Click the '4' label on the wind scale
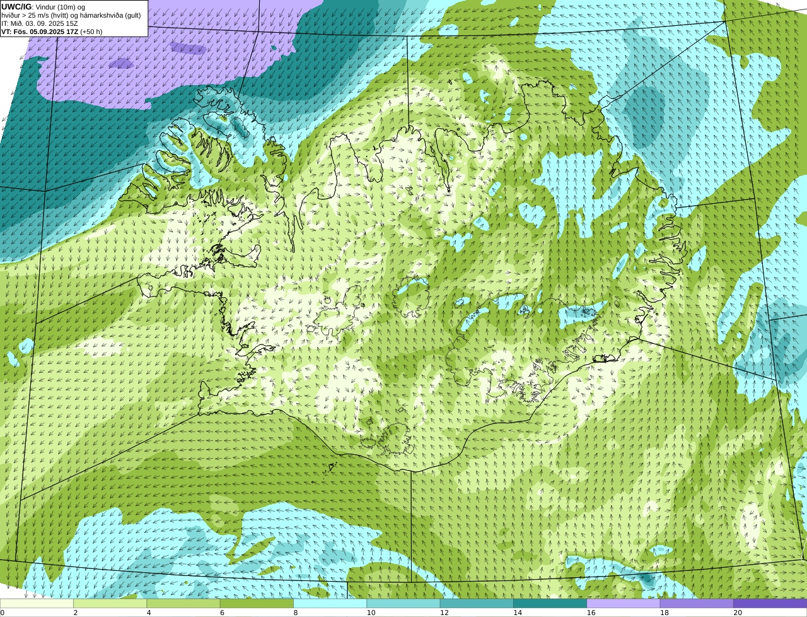Screen dimensions: 807x617 pos(149,613)
